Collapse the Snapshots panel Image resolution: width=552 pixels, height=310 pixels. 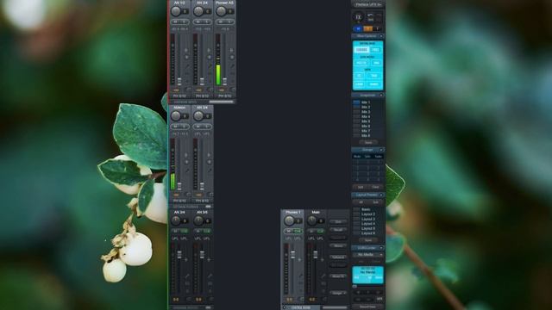[x=381, y=96]
